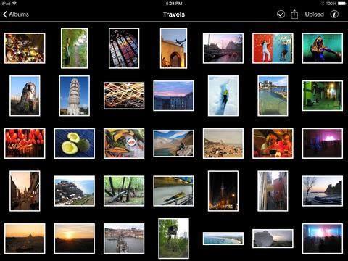Open the panoramic beach coastline photo
This screenshot has width=348, height=261.
click(x=223, y=239)
